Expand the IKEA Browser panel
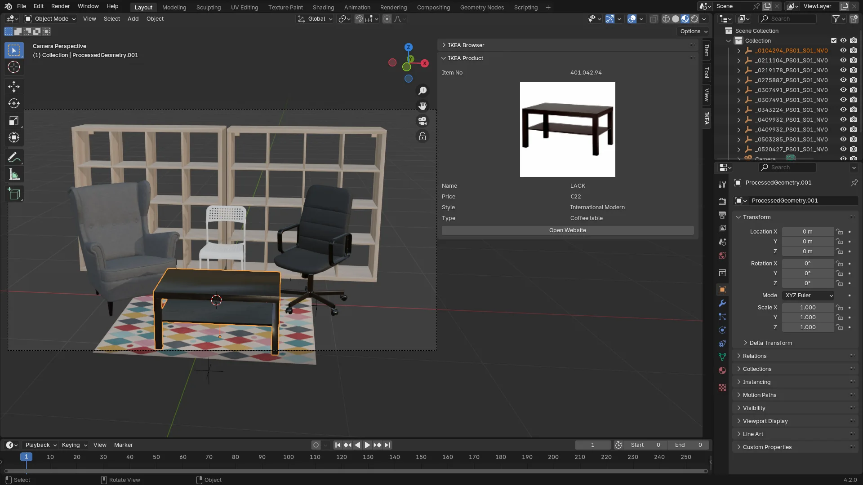The height and width of the screenshot is (485, 863). pyautogui.click(x=466, y=45)
